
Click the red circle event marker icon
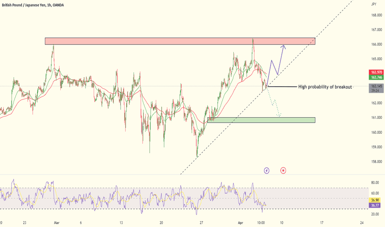tap(283, 170)
